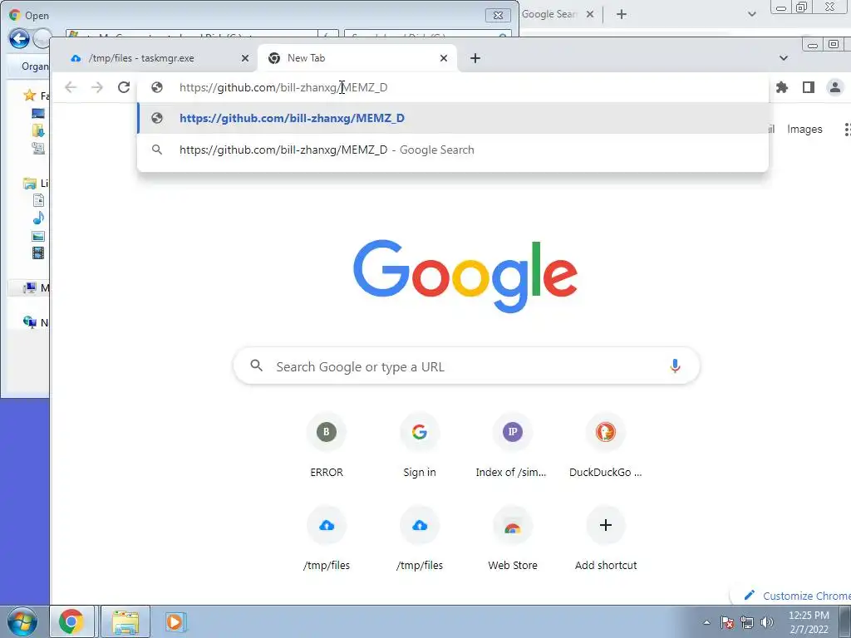
Task: Toggle the side panel icon
Action: coord(808,87)
